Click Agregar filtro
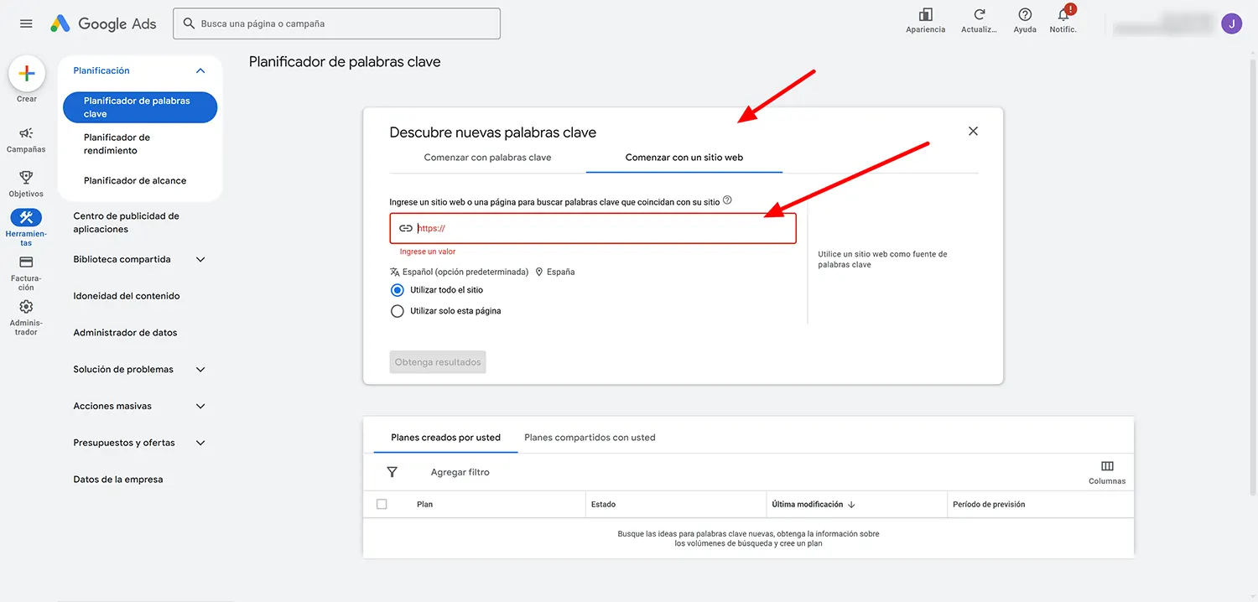This screenshot has height=602, width=1258. (460, 471)
